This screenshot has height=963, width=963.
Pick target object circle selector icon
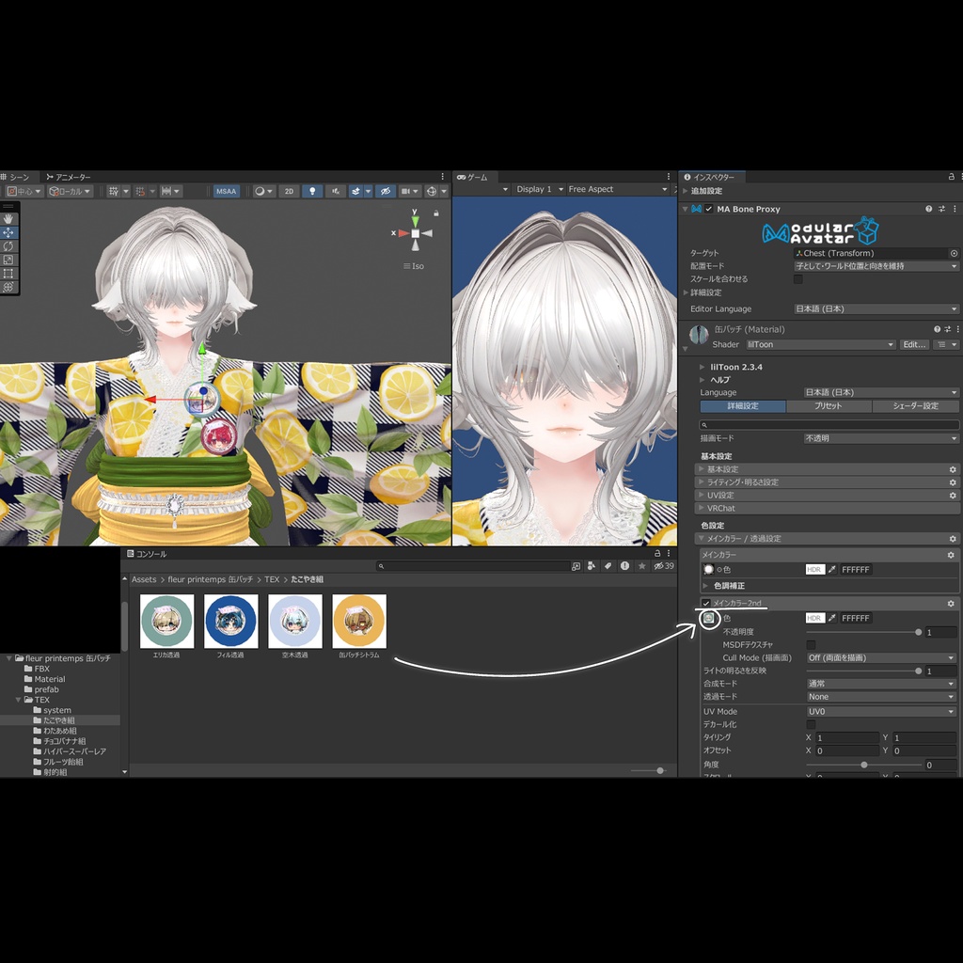(954, 253)
